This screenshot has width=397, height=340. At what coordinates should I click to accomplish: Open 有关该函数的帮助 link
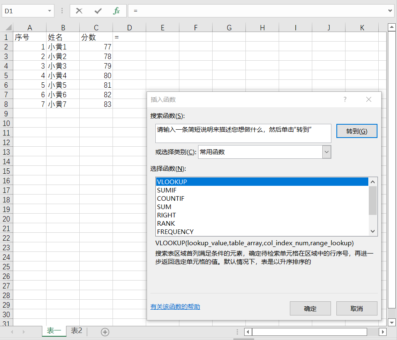coord(175,307)
